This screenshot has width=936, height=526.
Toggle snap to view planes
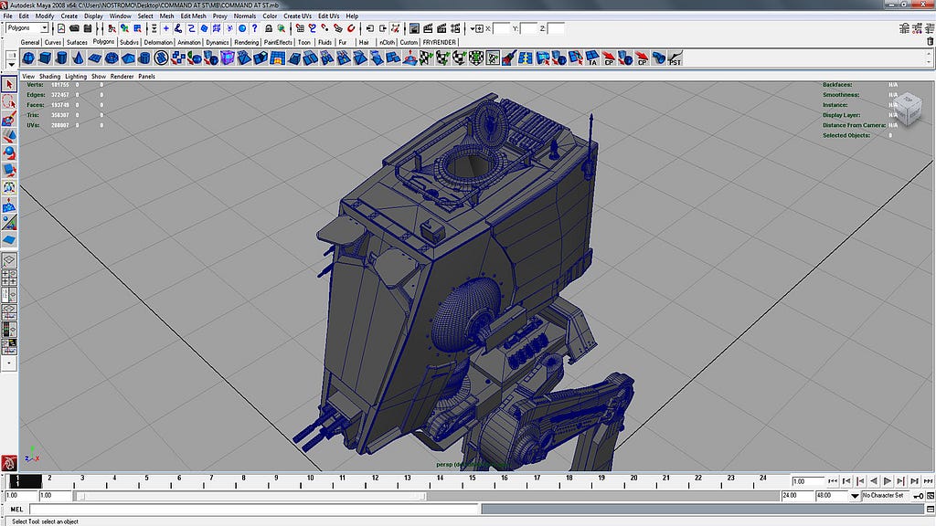coord(338,28)
